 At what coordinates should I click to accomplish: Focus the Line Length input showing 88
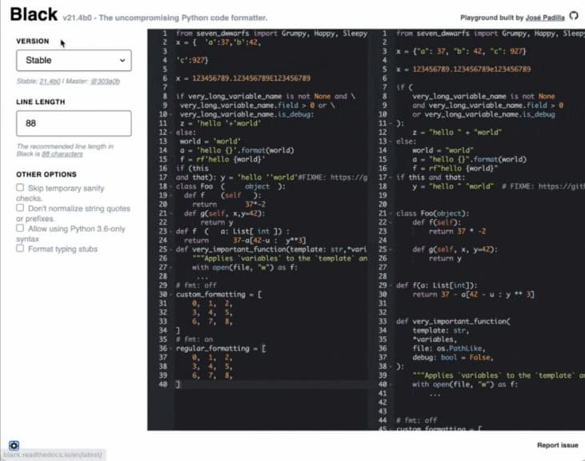[x=74, y=123]
